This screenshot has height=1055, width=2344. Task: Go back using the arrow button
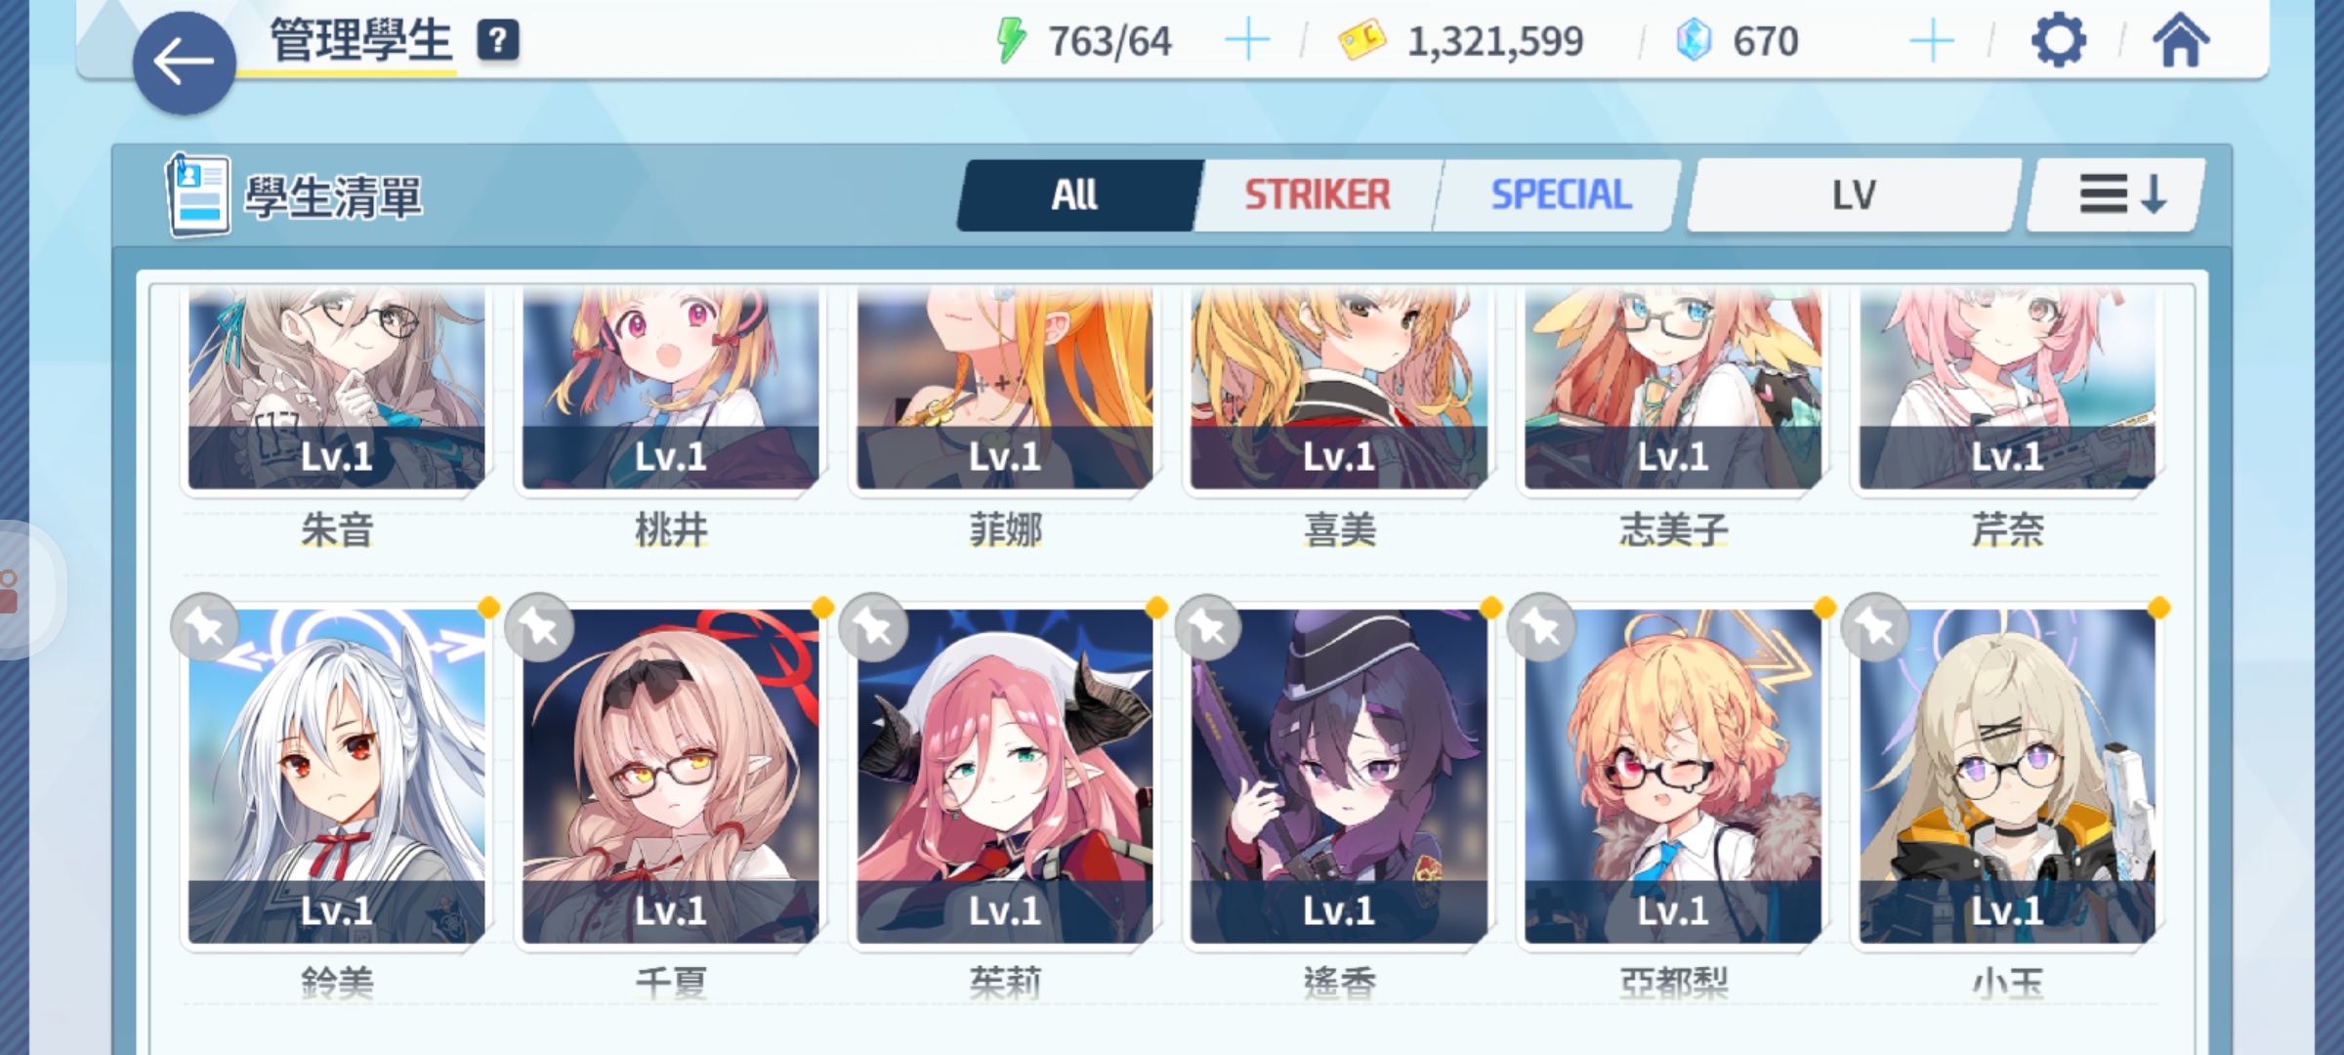[x=184, y=63]
